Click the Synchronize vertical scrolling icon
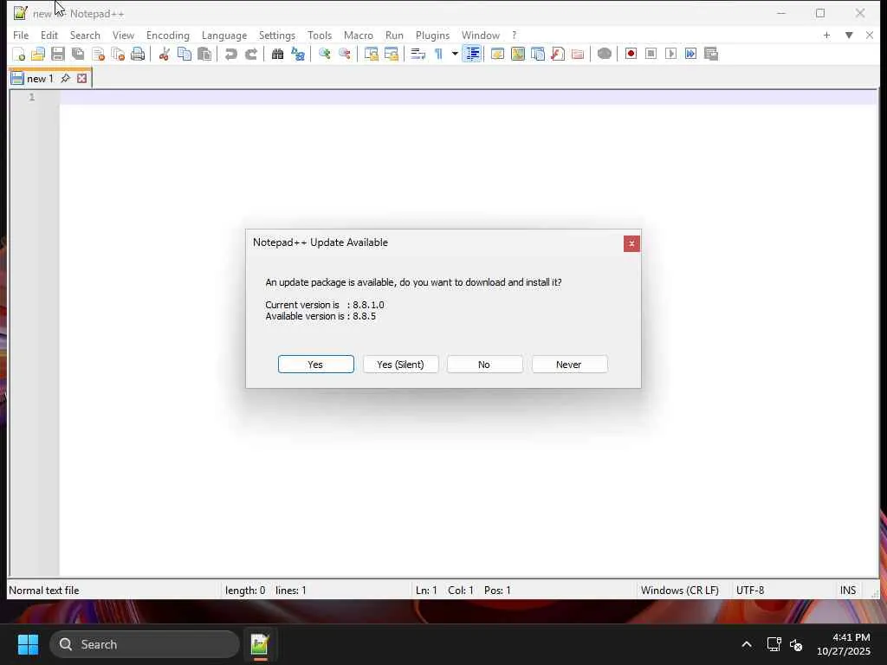The width and height of the screenshot is (887, 665). click(371, 54)
